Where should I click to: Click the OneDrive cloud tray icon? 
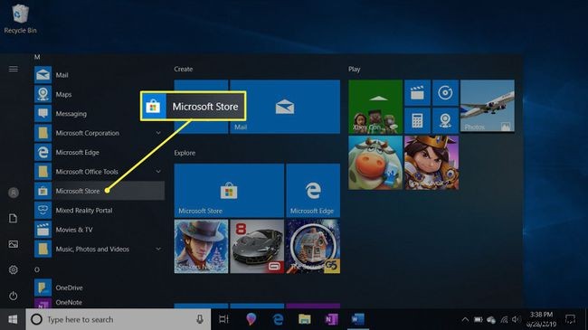click(491, 320)
